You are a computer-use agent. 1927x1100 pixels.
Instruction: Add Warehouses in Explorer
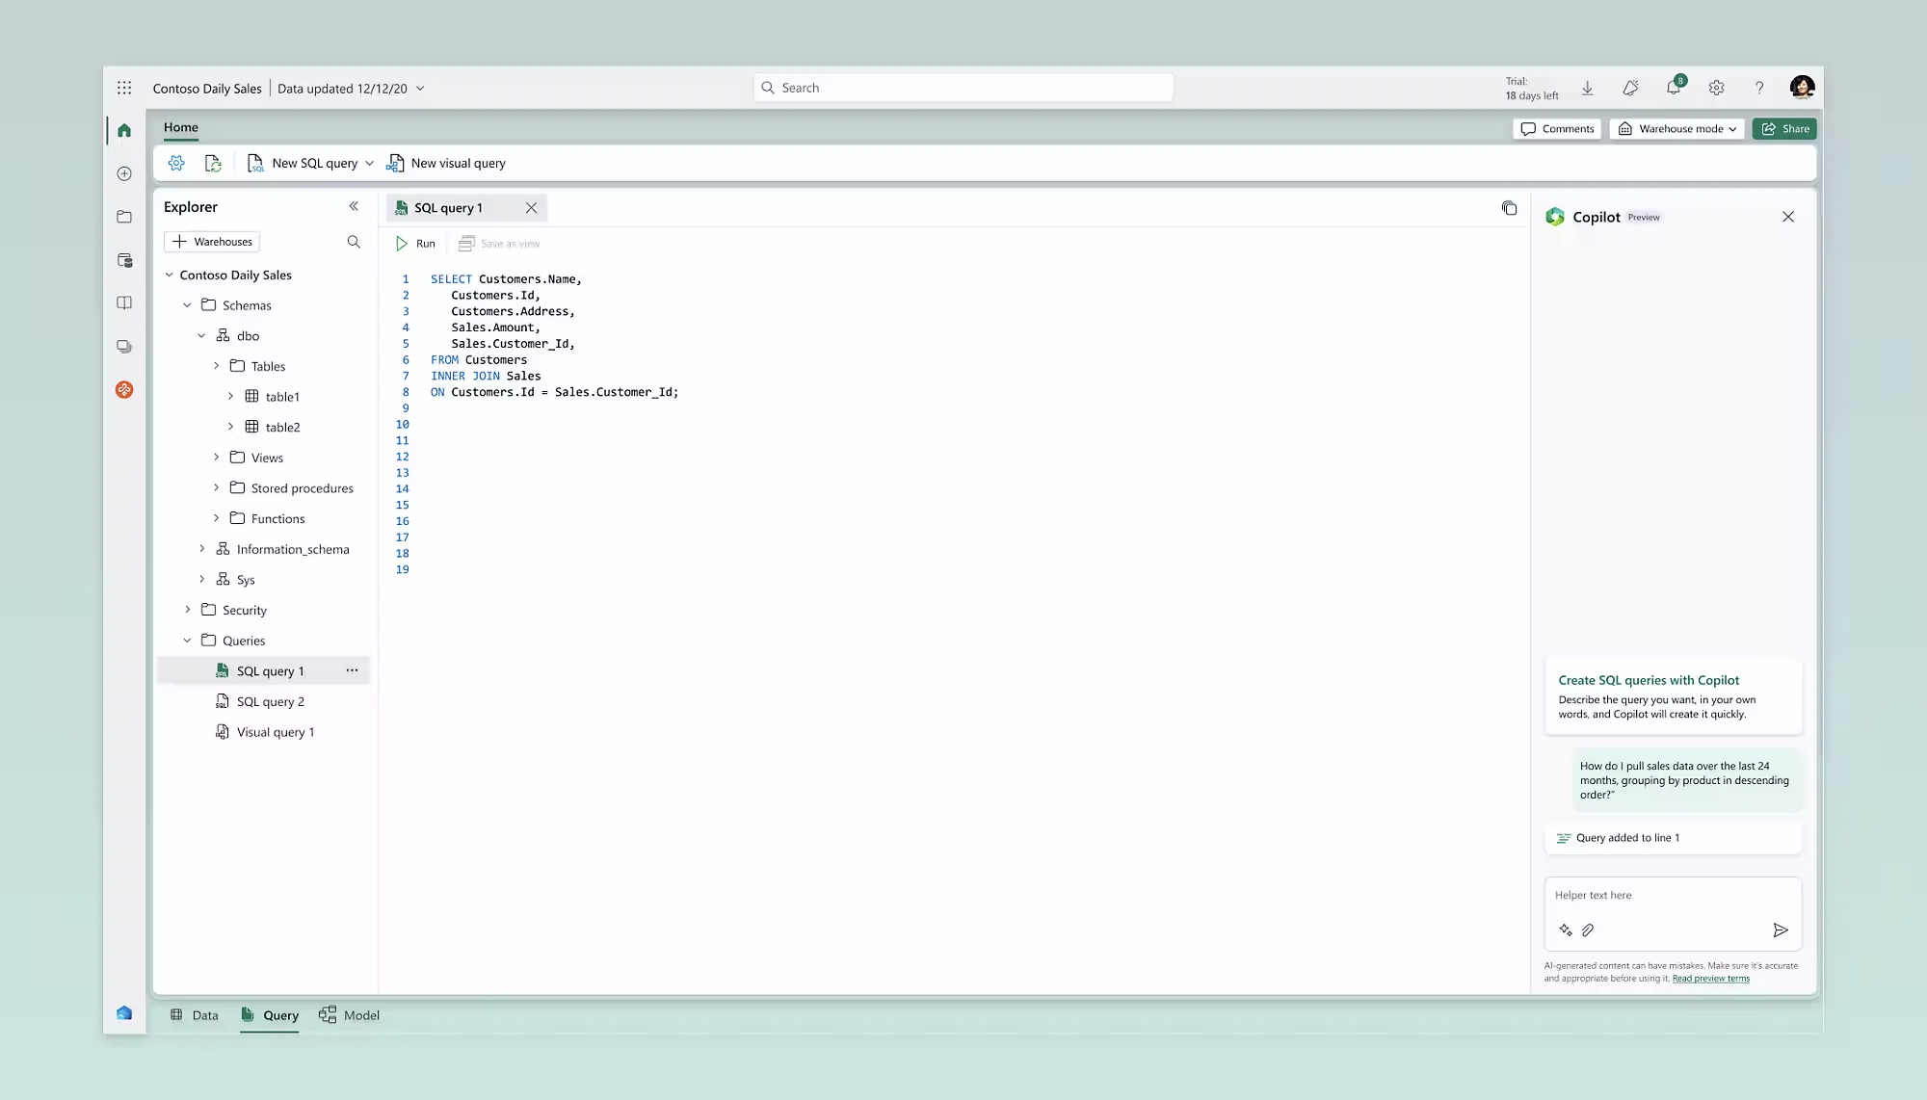(x=212, y=242)
